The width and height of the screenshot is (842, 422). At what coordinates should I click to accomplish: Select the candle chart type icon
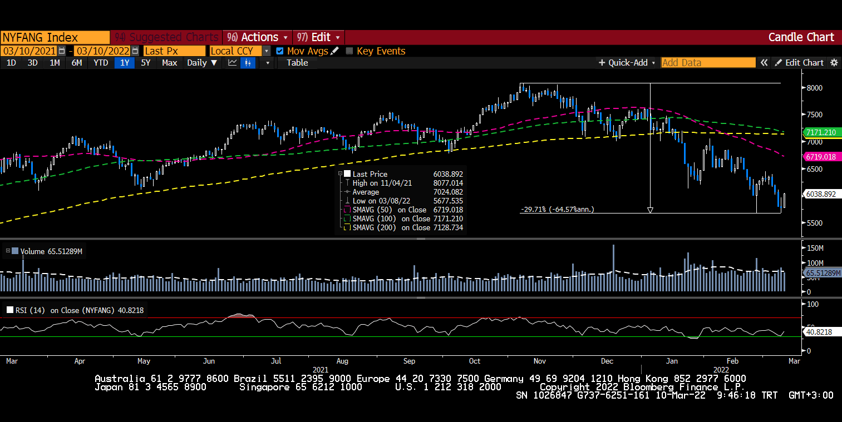[248, 63]
